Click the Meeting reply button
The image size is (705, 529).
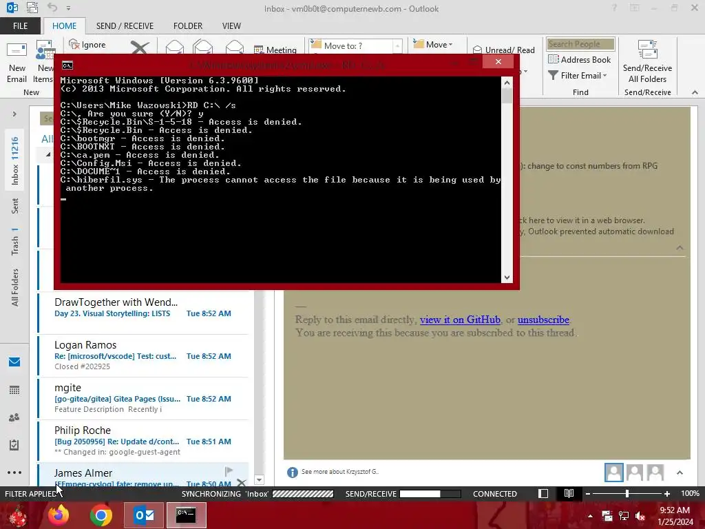(x=275, y=50)
